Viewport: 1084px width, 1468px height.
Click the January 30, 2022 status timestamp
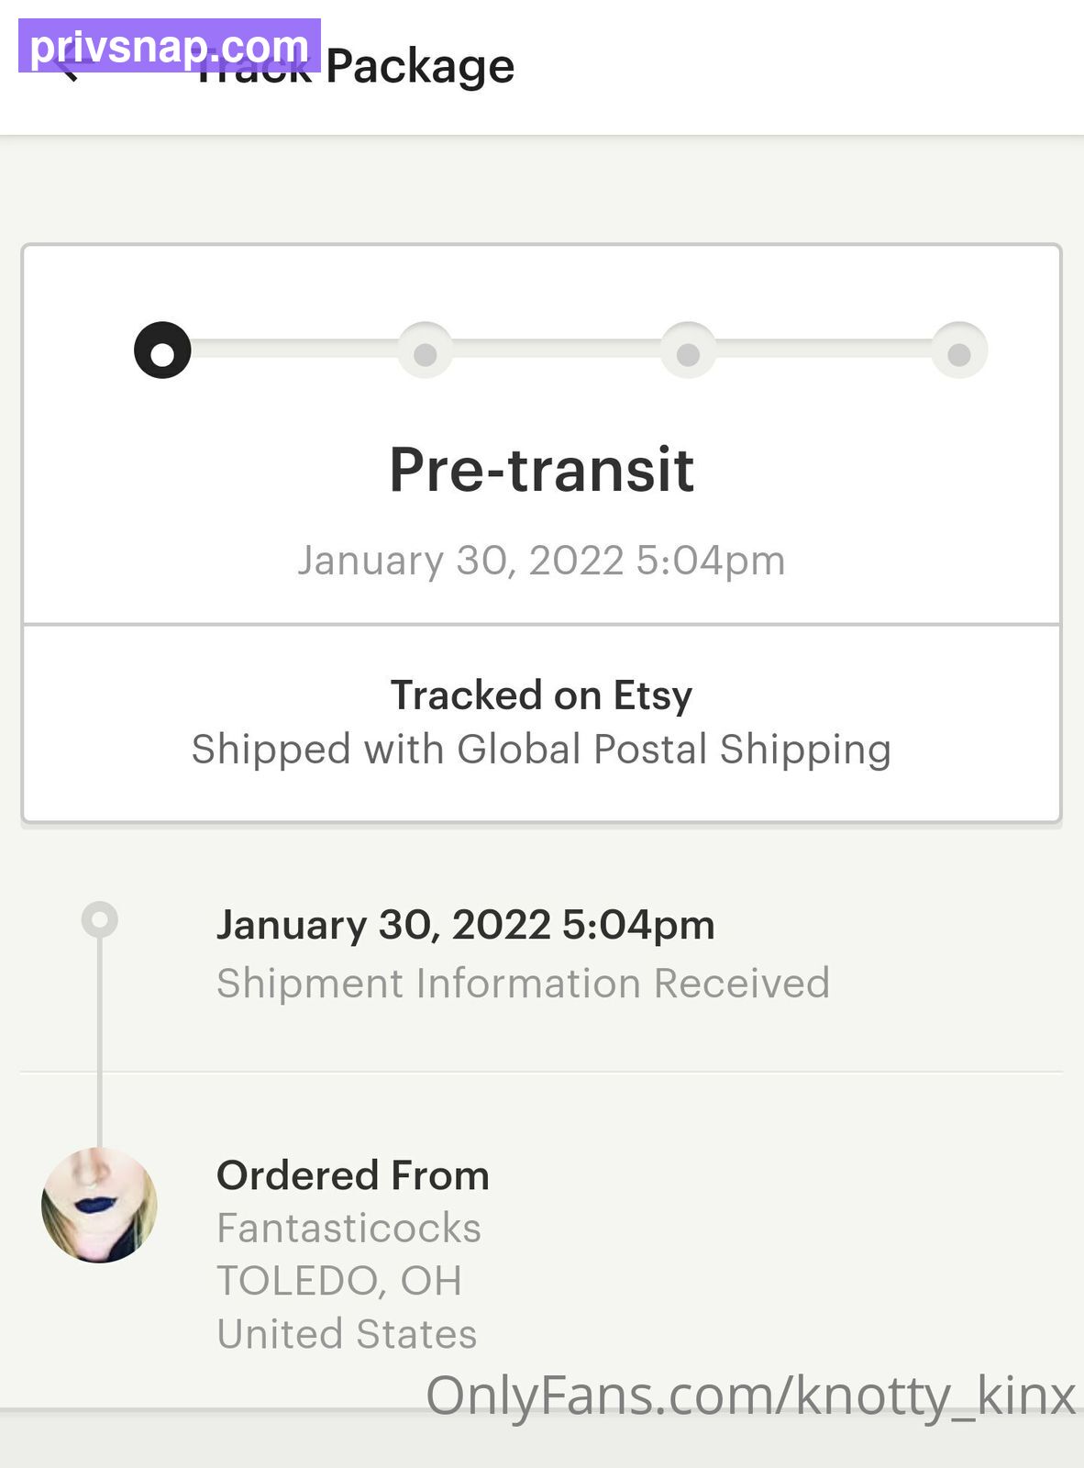point(541,560)
